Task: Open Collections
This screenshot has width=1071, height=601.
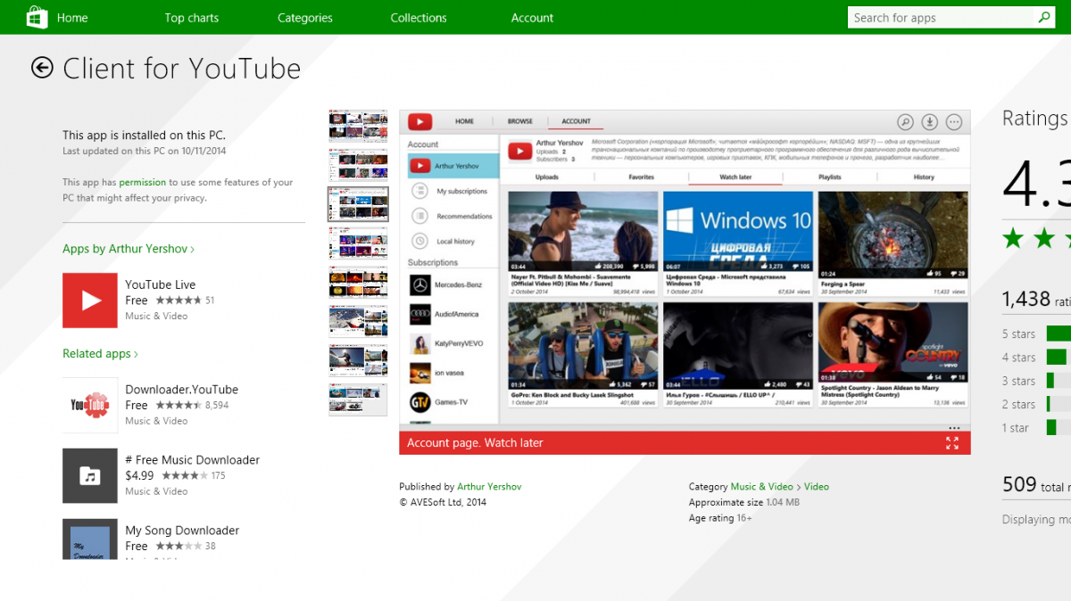Action: (x=418, y=18)
